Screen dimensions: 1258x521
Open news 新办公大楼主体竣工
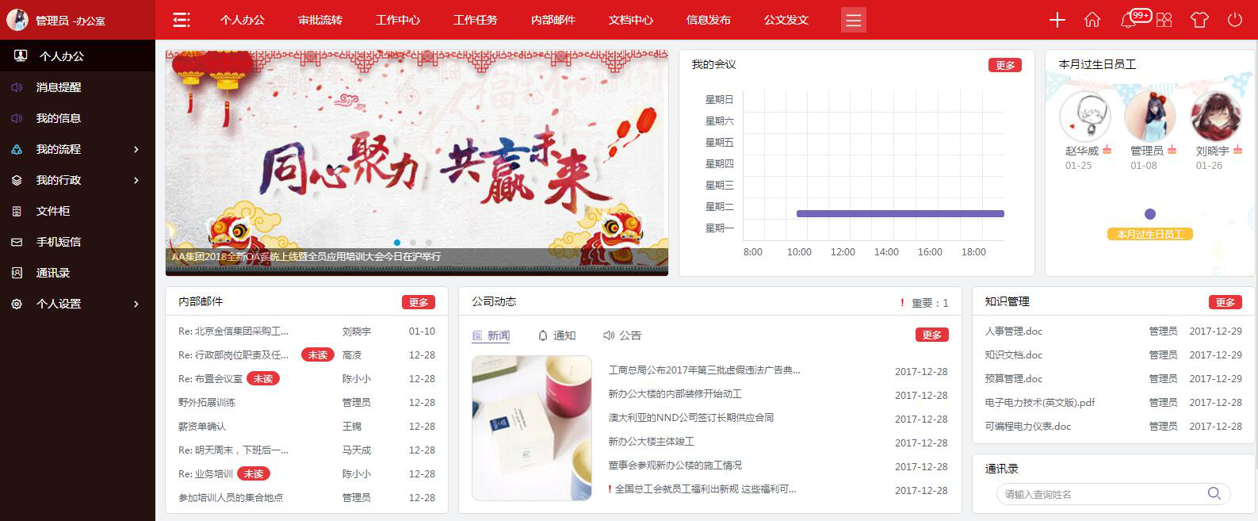click(x=652, y=442)
